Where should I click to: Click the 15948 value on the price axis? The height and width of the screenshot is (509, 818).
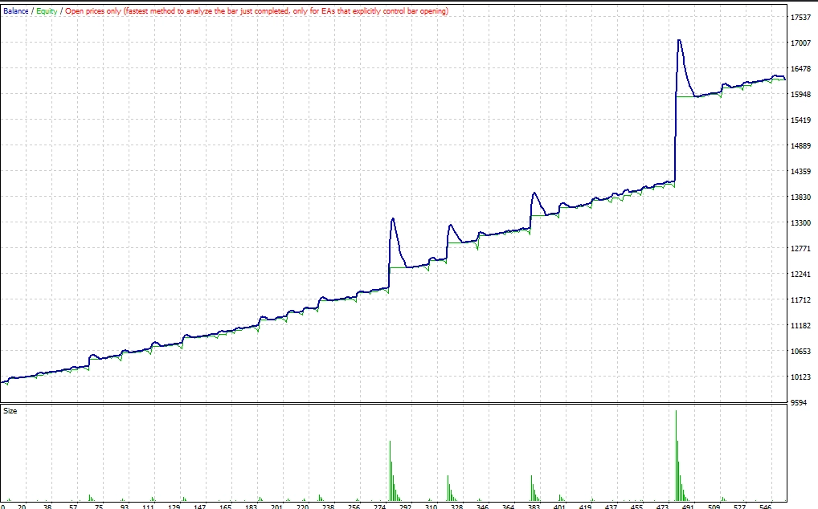click(x=801, y=94)
